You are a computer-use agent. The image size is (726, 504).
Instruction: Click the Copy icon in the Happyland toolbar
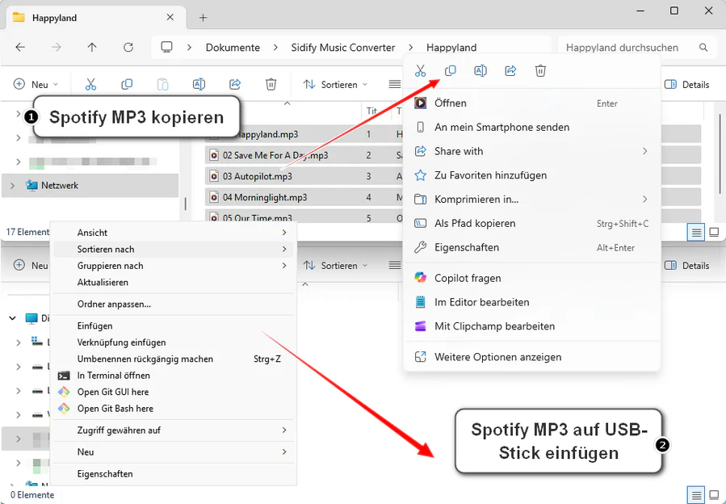127,84
